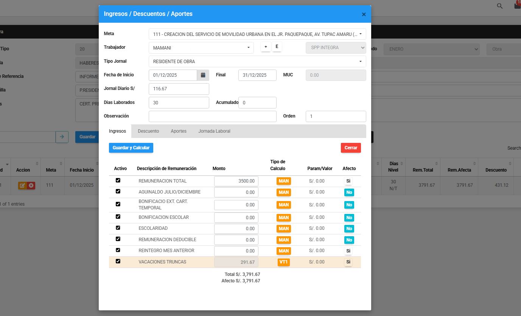Viewport: 521px width, 316px height.
Task: Click the search magnifier icon
Action: [x=500, y=6]
